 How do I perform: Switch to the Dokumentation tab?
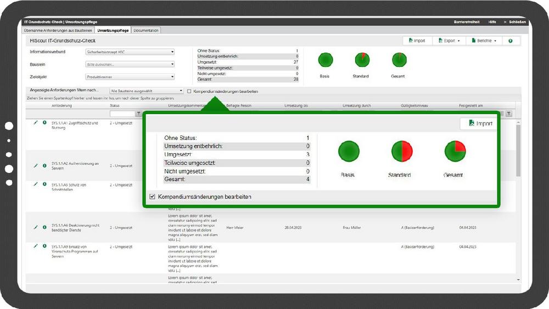click(146, 31)
